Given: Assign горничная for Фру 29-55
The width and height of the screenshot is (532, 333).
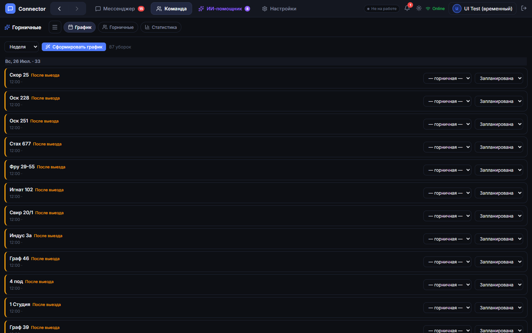Looking at the screenshot, I should coord(447,170).
